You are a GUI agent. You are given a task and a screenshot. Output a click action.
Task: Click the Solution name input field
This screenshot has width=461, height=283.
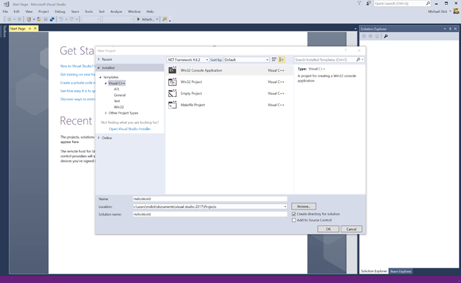pyautogui.click(x=210, y=214)
